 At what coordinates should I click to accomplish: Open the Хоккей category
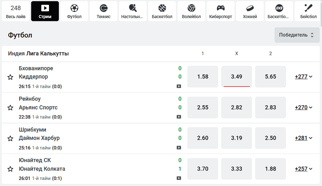(250, 11)
